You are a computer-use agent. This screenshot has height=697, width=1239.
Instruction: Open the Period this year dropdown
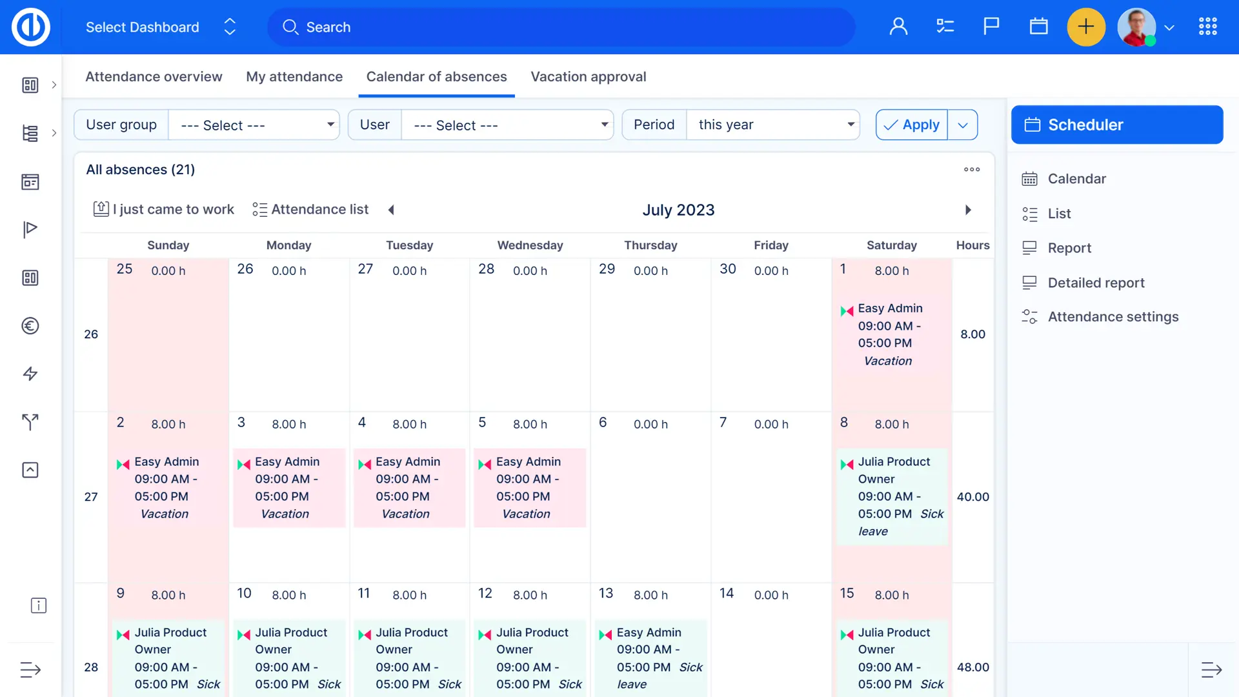(x=772, y=125)
